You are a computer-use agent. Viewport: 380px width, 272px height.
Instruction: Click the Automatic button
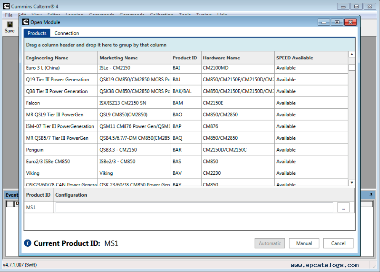pos(270,243)
